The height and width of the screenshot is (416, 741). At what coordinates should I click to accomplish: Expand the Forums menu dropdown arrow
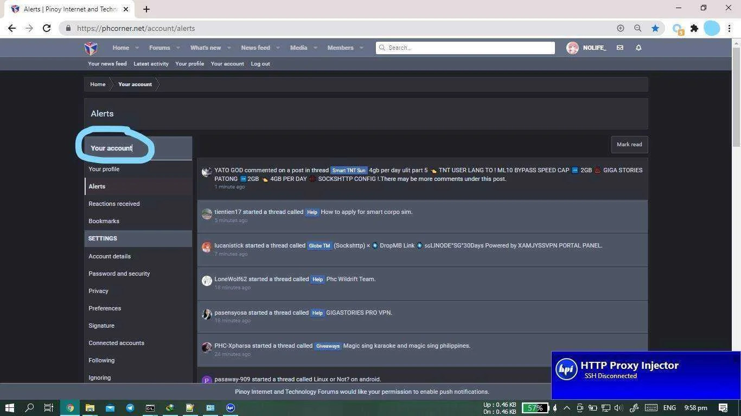tap(178, 48)
